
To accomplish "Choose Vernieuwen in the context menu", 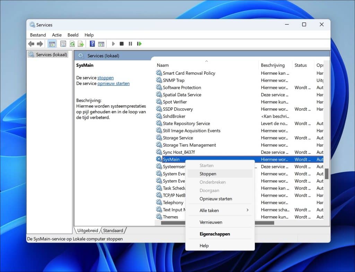I will (220, 222).
